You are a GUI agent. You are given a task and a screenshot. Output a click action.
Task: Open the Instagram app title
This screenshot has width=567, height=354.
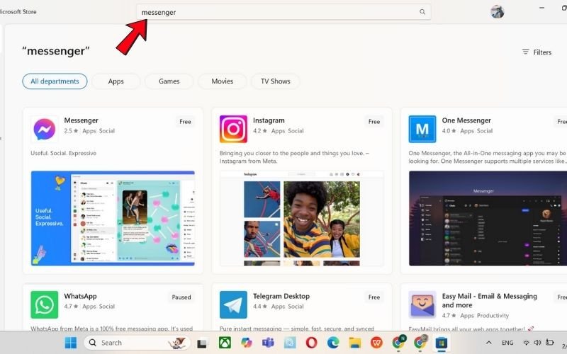pos(269,120)
